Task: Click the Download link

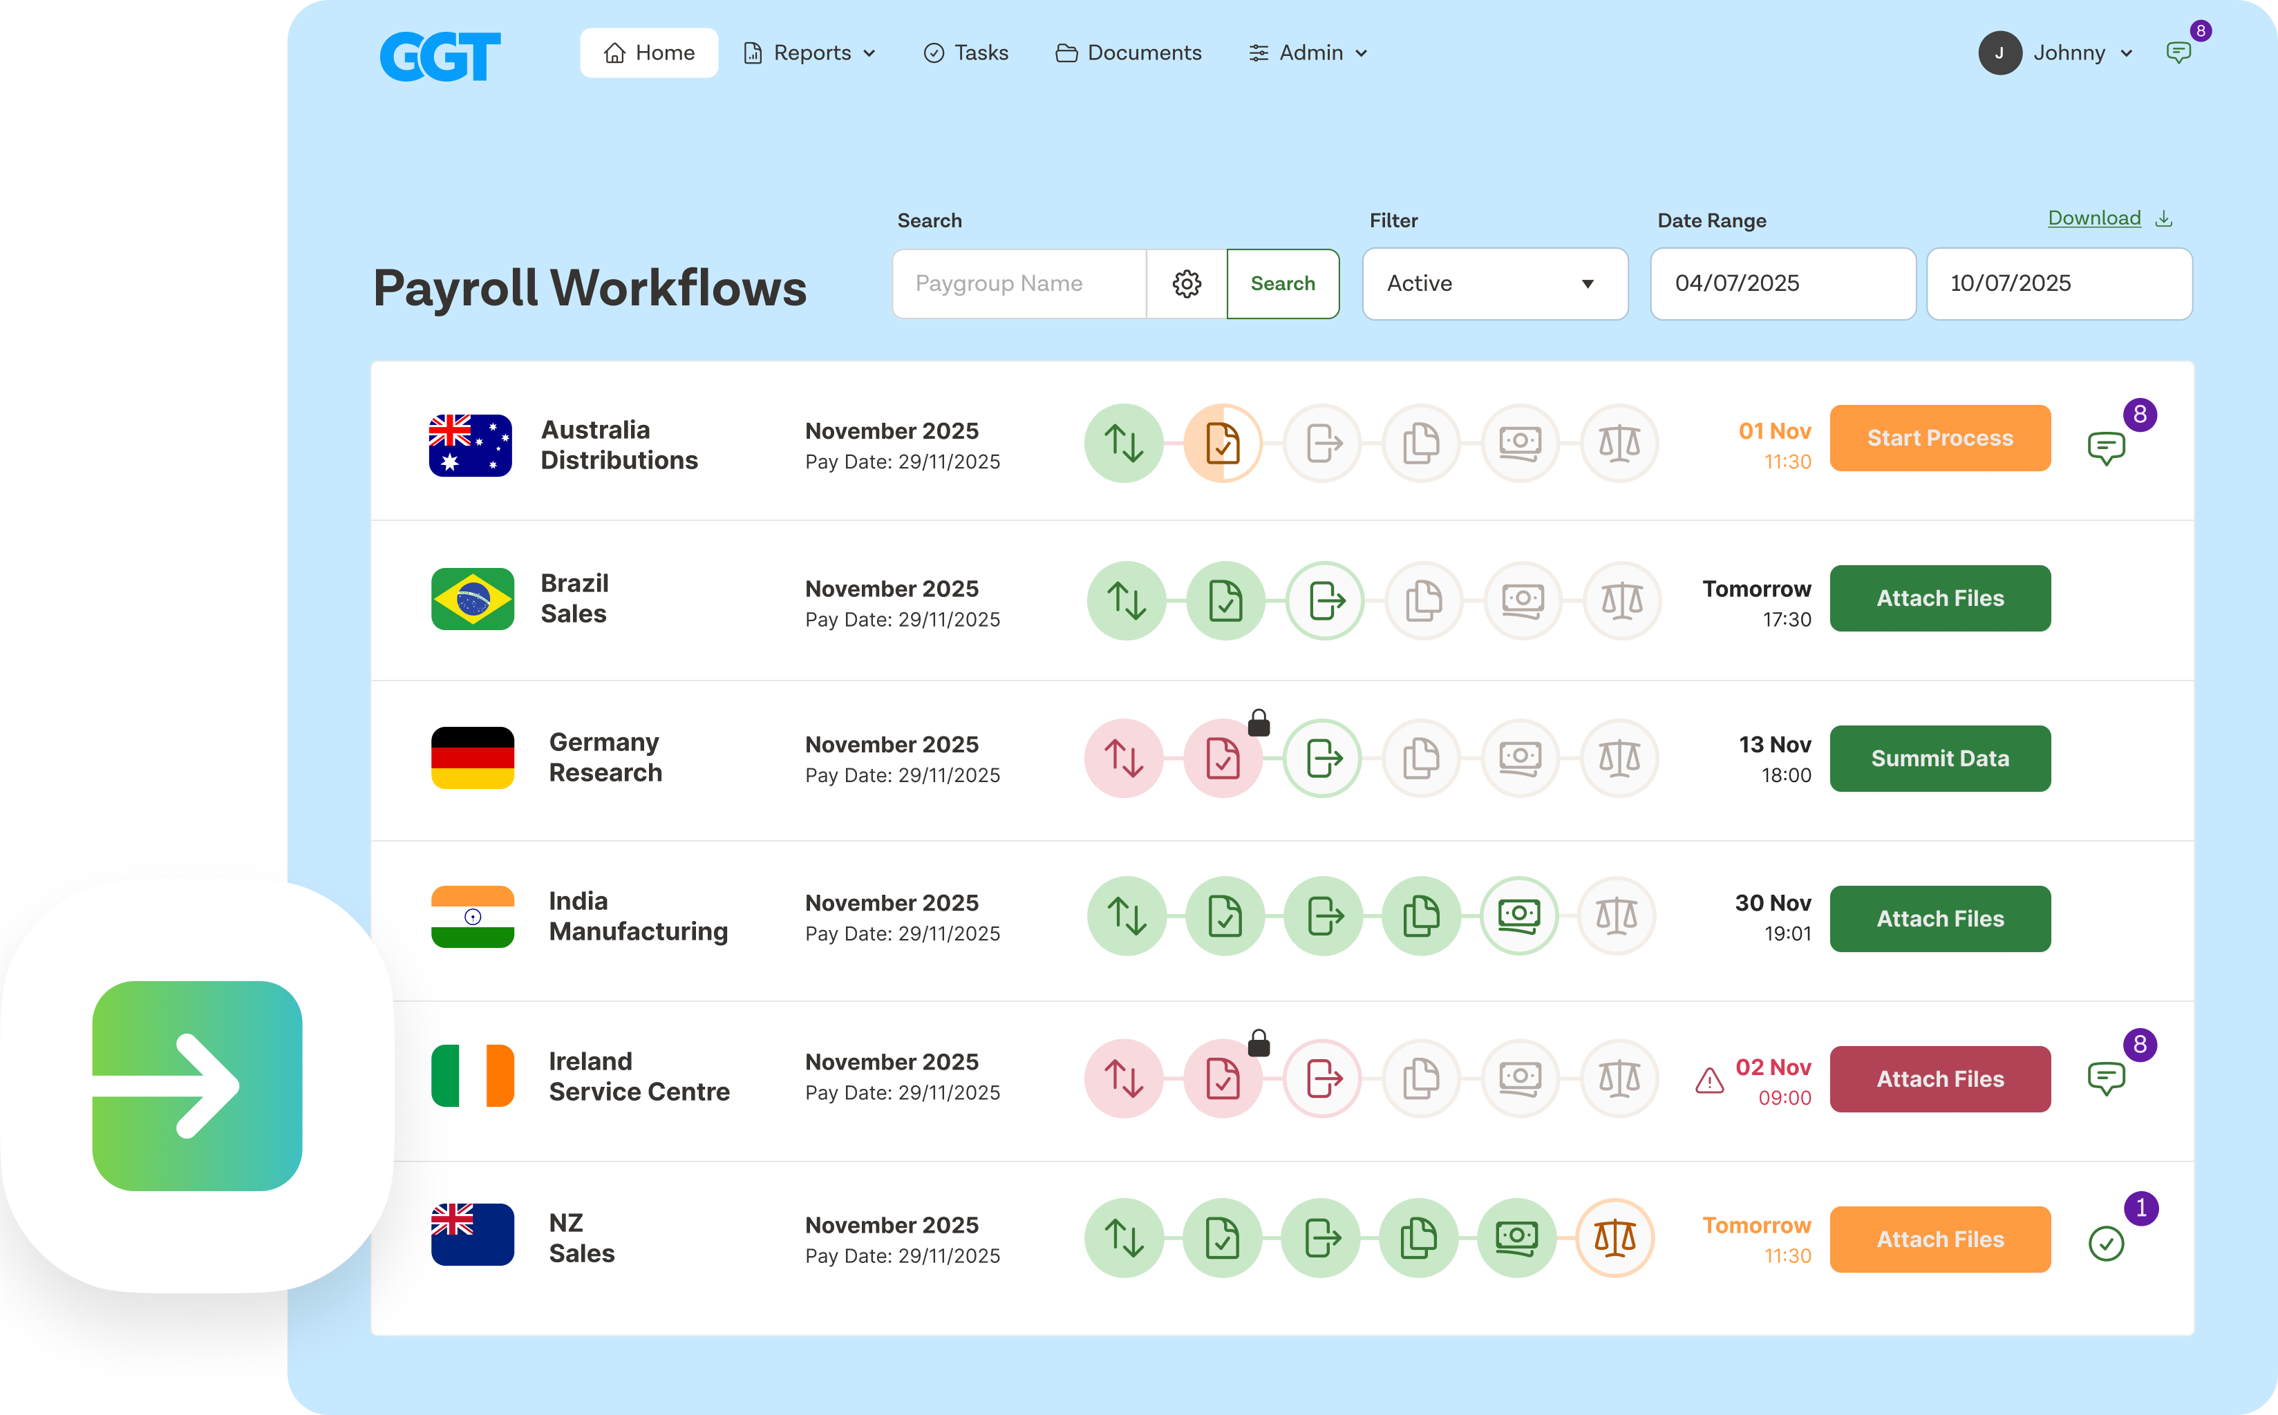Action: [2109, 218]
